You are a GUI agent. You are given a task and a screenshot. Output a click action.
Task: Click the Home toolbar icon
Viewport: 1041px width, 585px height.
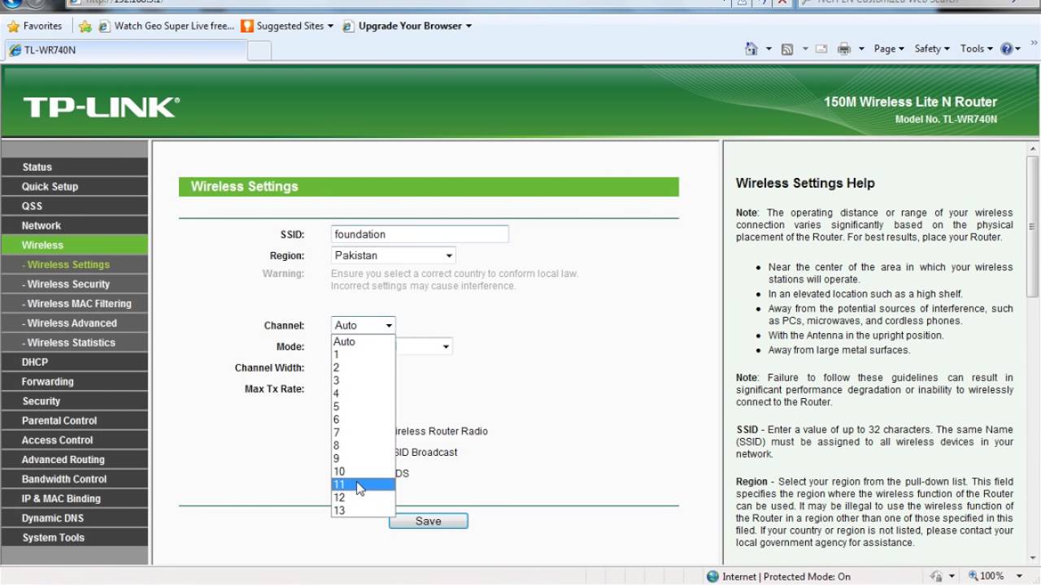751,49
